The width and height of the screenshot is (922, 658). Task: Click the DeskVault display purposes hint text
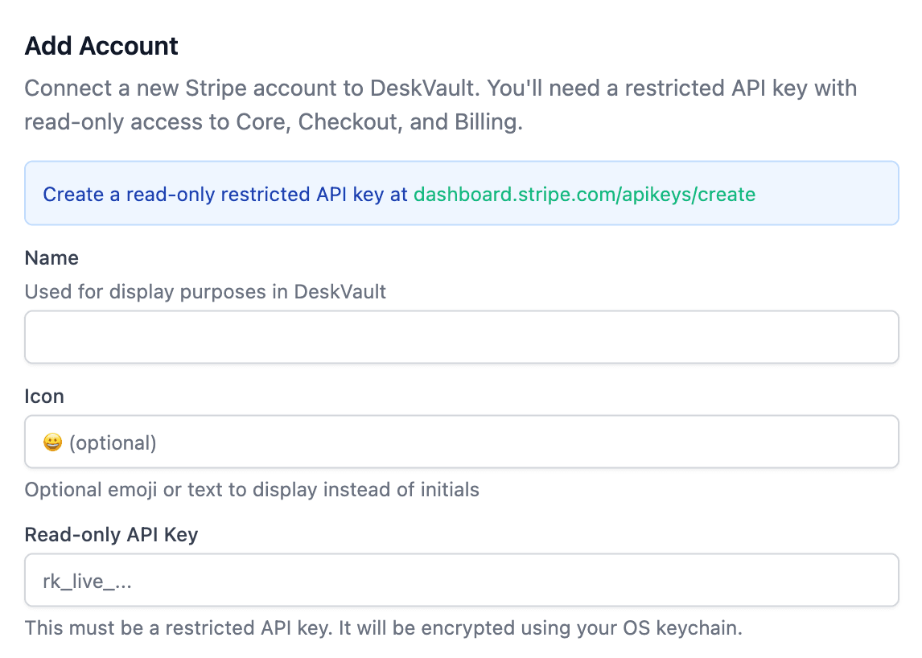click(205, 291)
